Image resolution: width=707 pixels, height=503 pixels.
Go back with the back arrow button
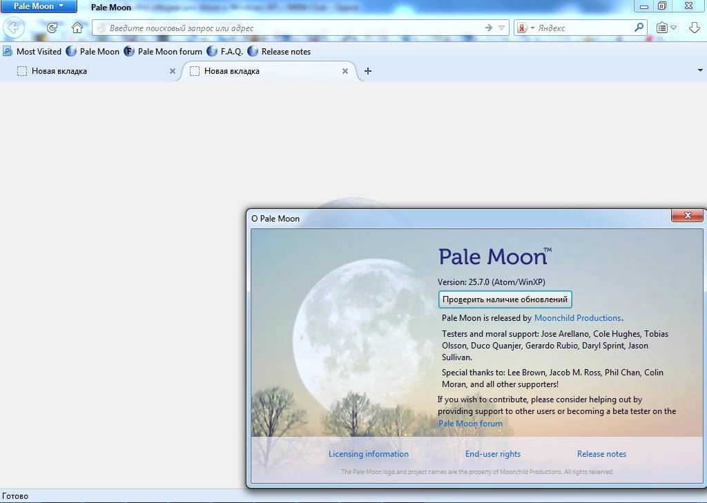(14, 28)
